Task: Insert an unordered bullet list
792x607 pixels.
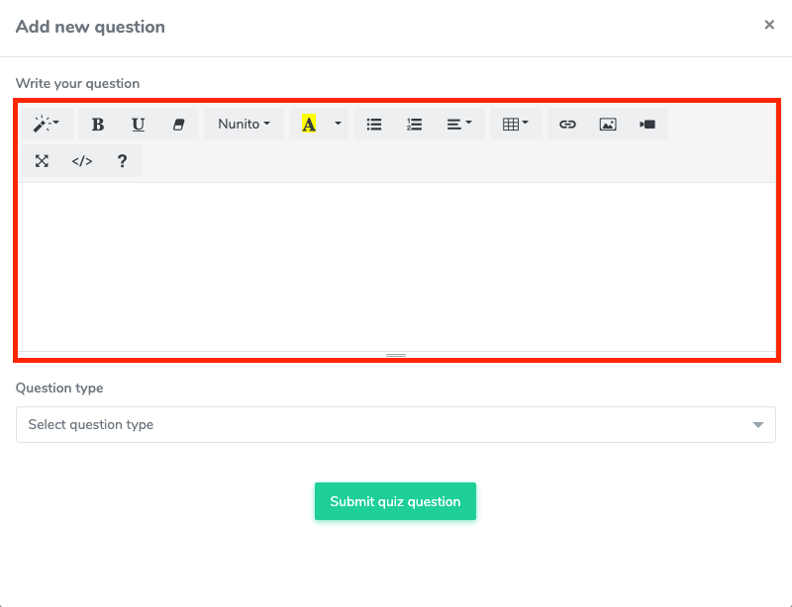Action: 373,124
